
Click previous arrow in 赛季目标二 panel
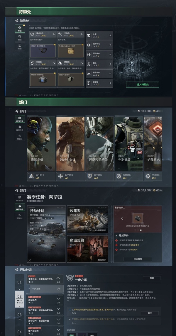pyautogui.click(x=122, y=218)
